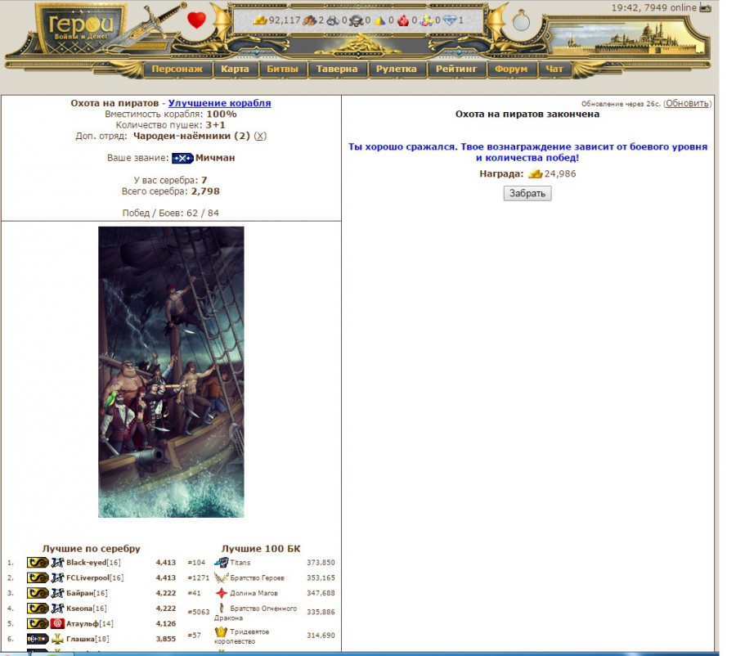Click the 19:42, 7949 online text
736x656 pixels.
(x=654, y=7)
